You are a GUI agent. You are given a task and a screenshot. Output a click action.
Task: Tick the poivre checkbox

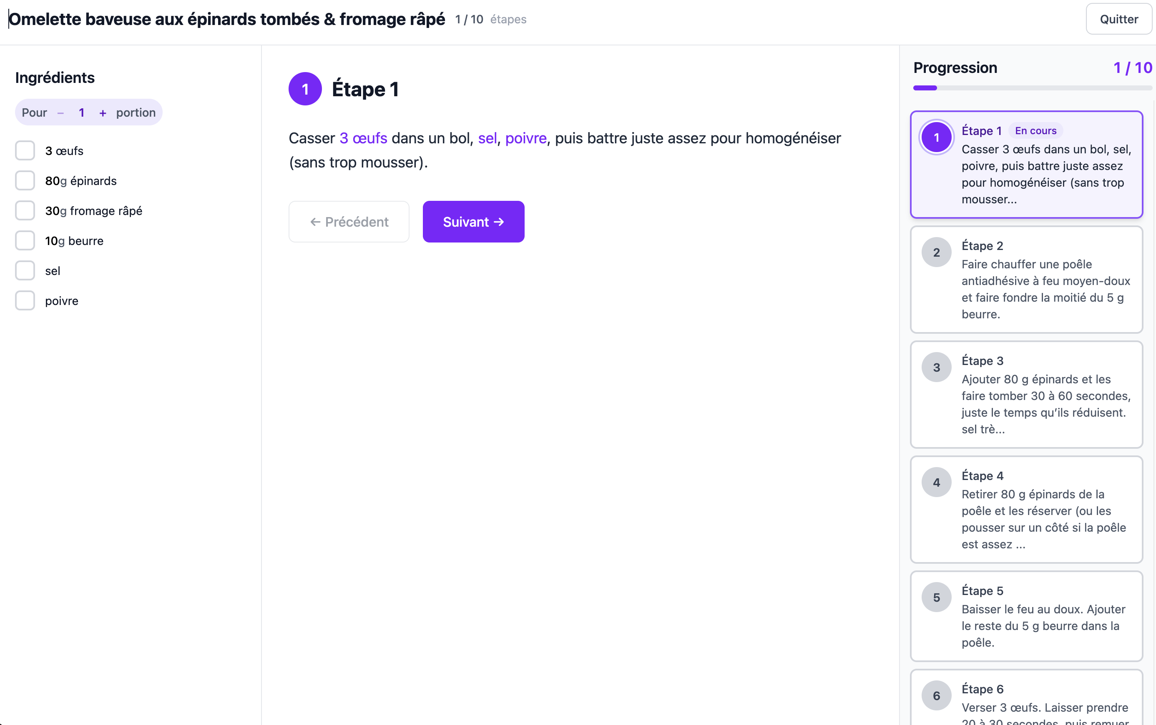25,301
